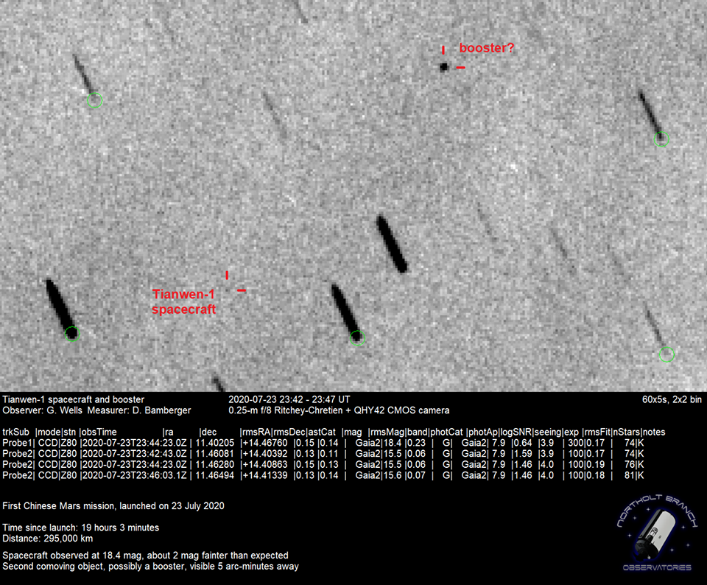Click the 'Second comoving object' line

150,567
